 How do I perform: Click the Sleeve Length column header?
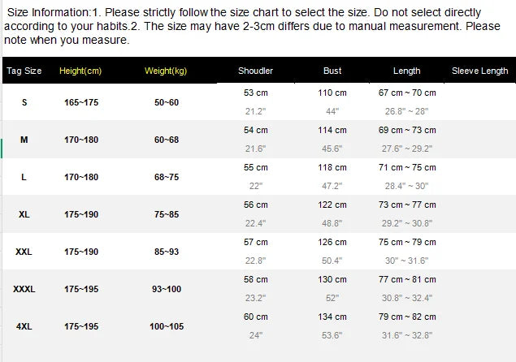click(480, 71)
